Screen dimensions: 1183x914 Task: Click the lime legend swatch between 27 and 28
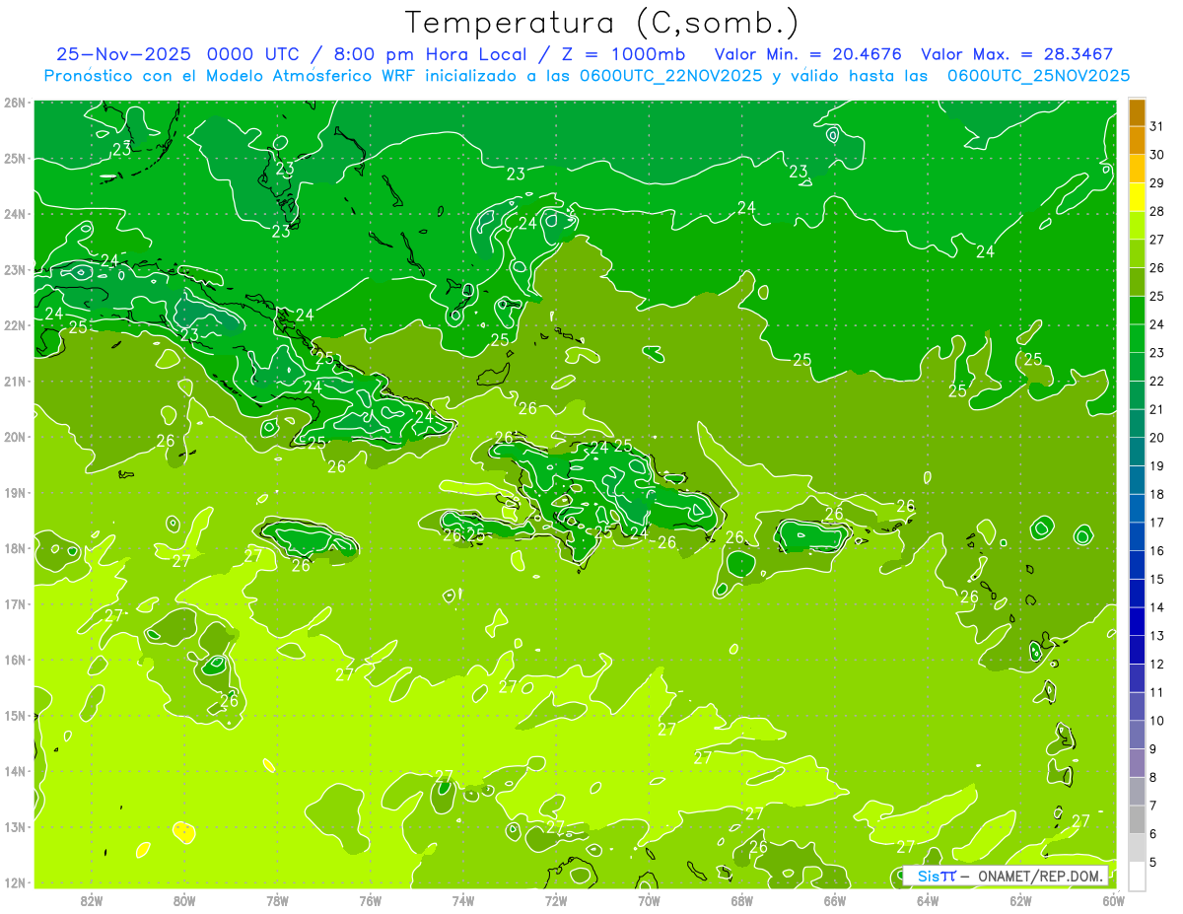[x=1137, y=225]
